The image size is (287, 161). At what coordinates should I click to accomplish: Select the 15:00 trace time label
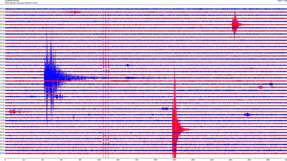pyautogui.click(x=2, y=103)
